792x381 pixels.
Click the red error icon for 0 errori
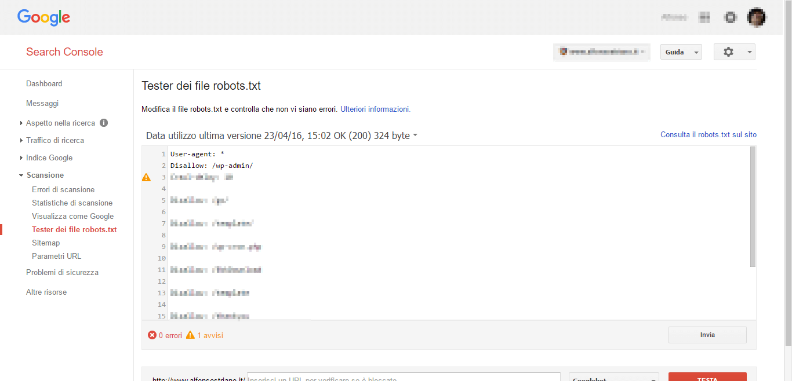pyautogui.click(x=152, y=335)
